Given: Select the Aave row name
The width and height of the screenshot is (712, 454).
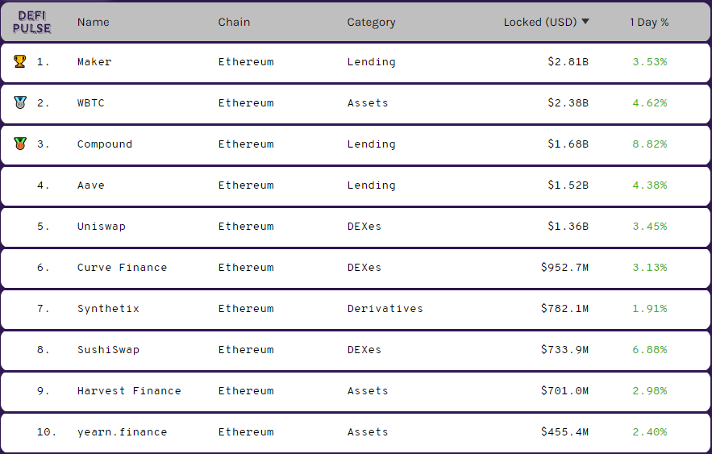Looking at the screenshot, I should click(91, 185).
